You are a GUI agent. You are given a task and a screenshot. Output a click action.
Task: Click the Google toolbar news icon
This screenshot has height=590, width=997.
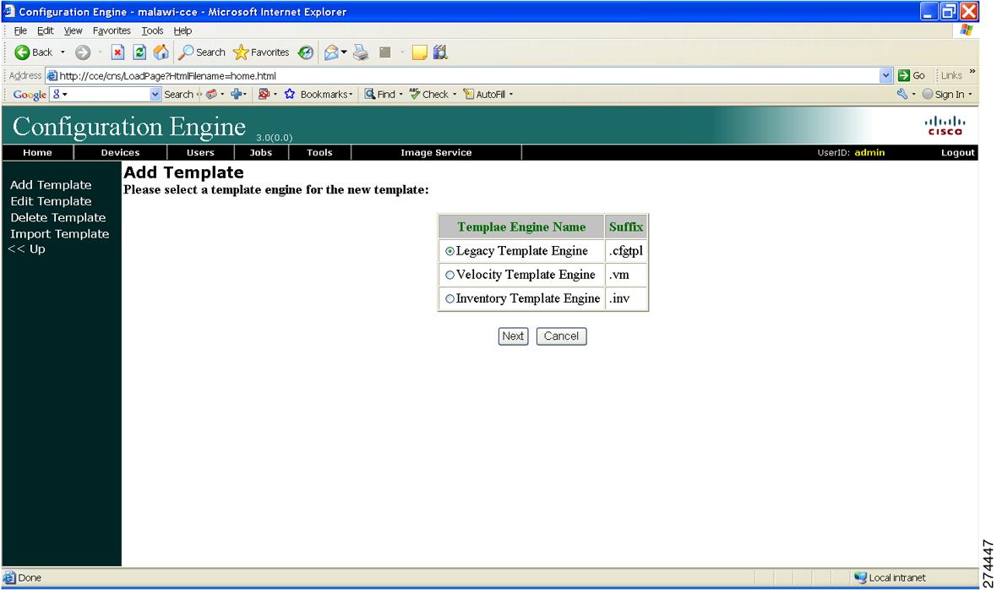point(211,94)
